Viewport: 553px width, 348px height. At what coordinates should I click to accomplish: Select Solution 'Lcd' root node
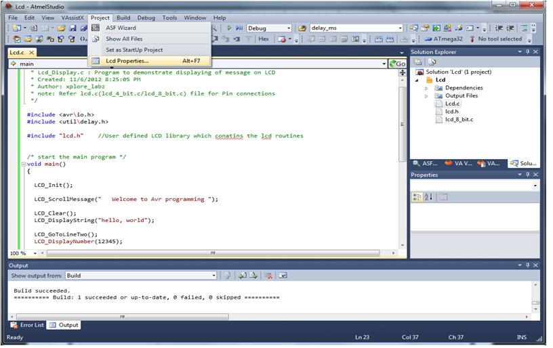459,72
